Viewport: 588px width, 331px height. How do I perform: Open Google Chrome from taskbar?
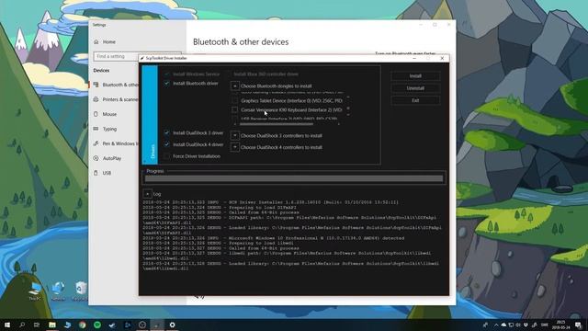tap(82, 325)
